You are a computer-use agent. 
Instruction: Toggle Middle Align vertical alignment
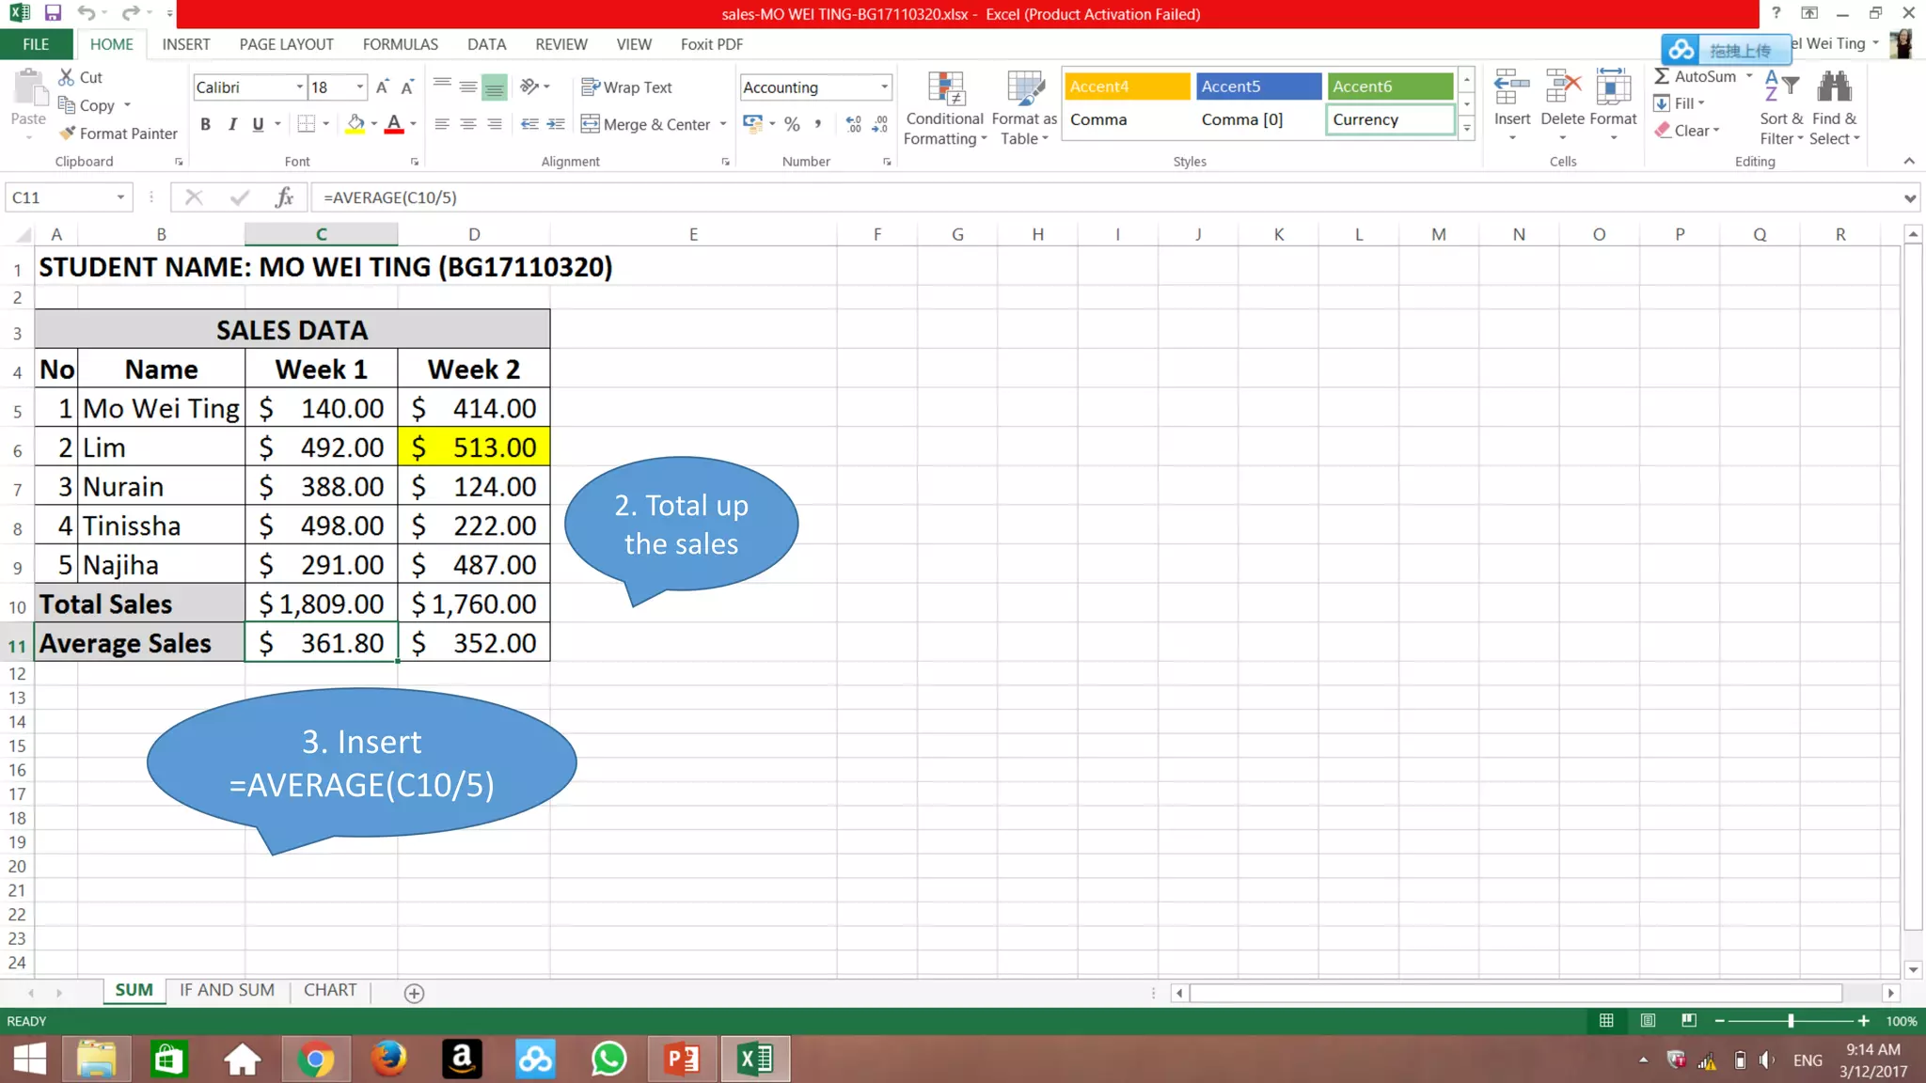pos(467,87)
